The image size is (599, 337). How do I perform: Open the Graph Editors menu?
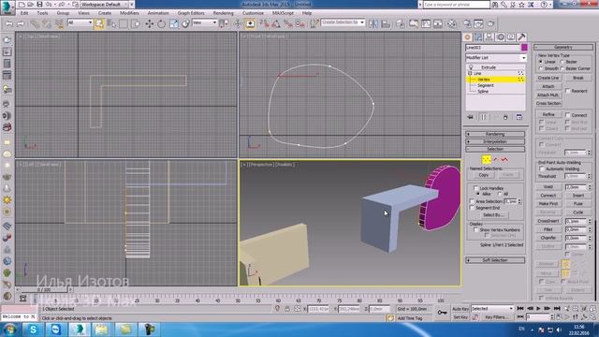[191, 13]
